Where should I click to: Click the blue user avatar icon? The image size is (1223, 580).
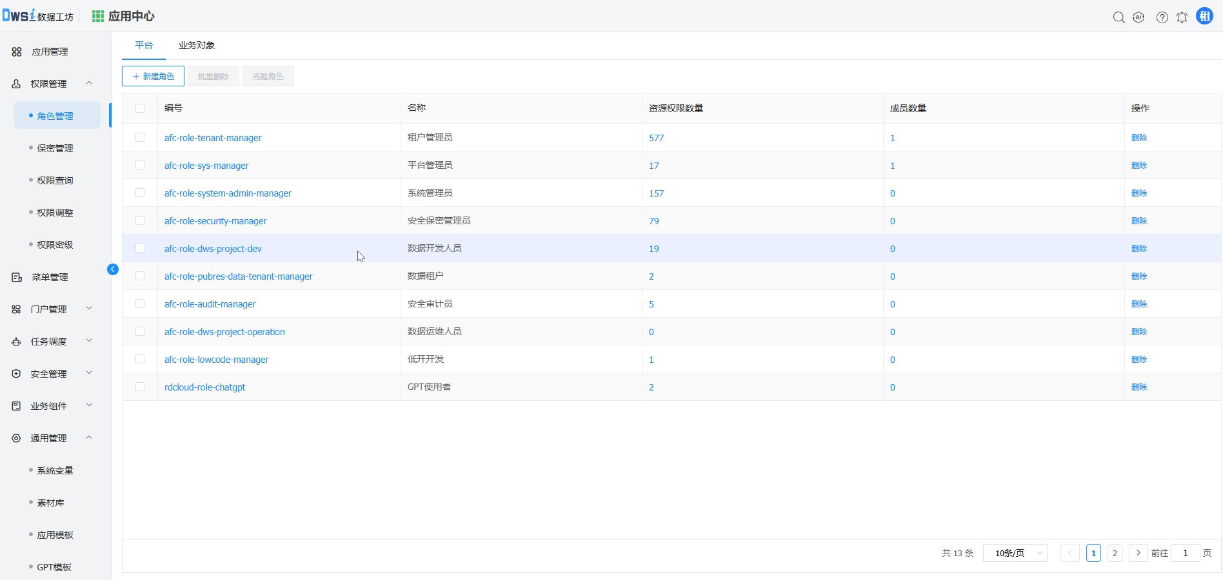point(1204,16)
